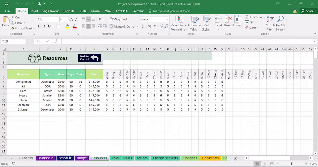
Task: Select the Format Painter tool
Action: [x=23, y=29]
